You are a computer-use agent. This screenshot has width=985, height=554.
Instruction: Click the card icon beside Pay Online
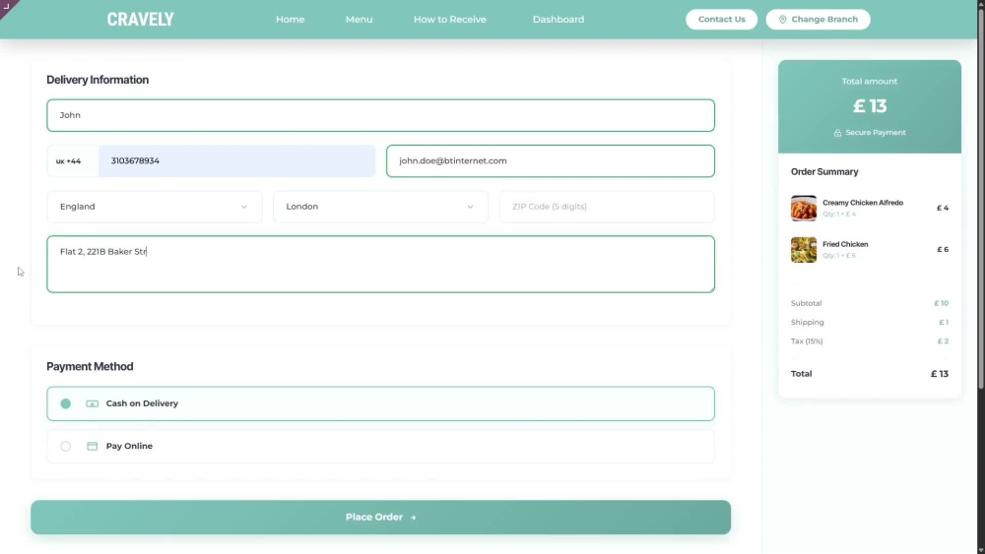pos(93,446)
